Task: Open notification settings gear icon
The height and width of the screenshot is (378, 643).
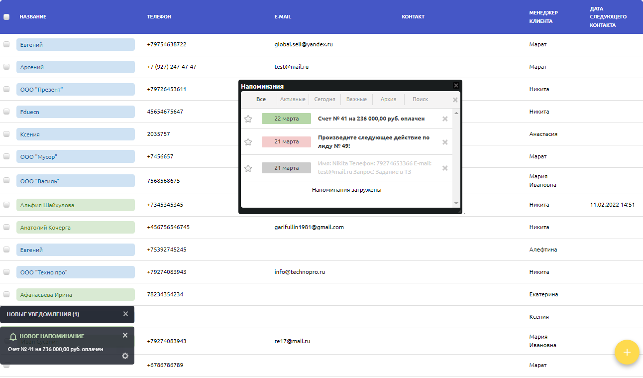Action: (125, 356)
